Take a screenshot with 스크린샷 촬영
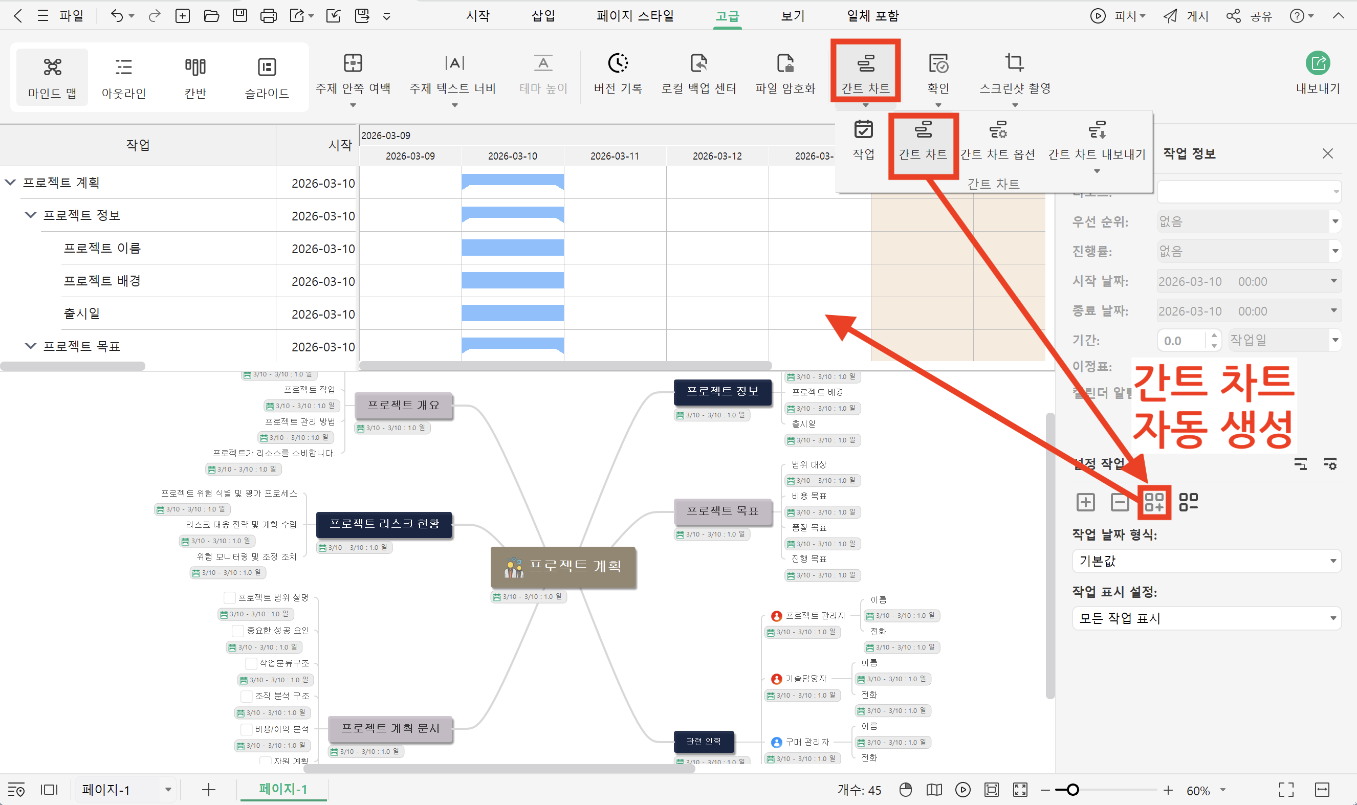 (x=1015, y=73)
